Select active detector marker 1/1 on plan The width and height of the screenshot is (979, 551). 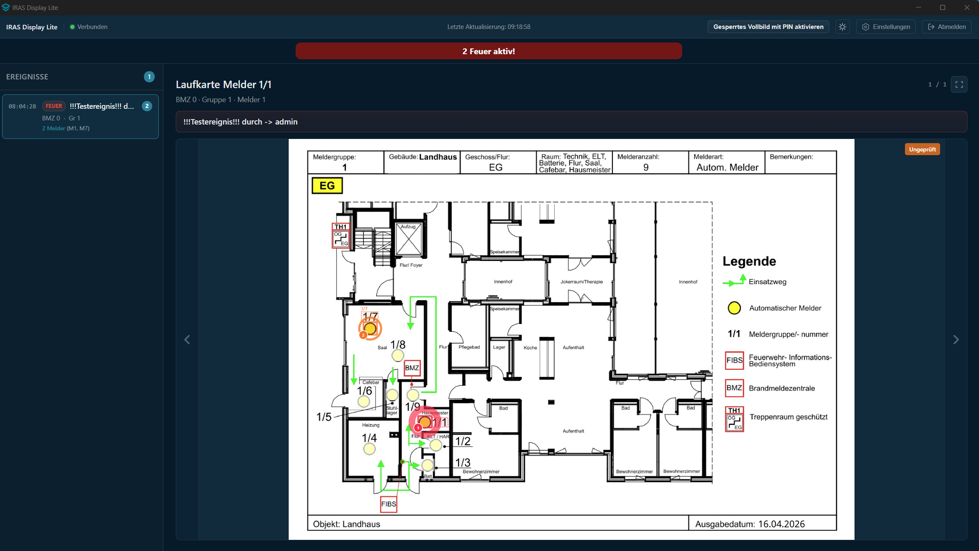coord(424,422)
